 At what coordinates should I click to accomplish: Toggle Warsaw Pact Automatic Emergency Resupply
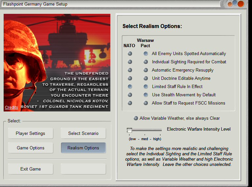click(146, 70)
